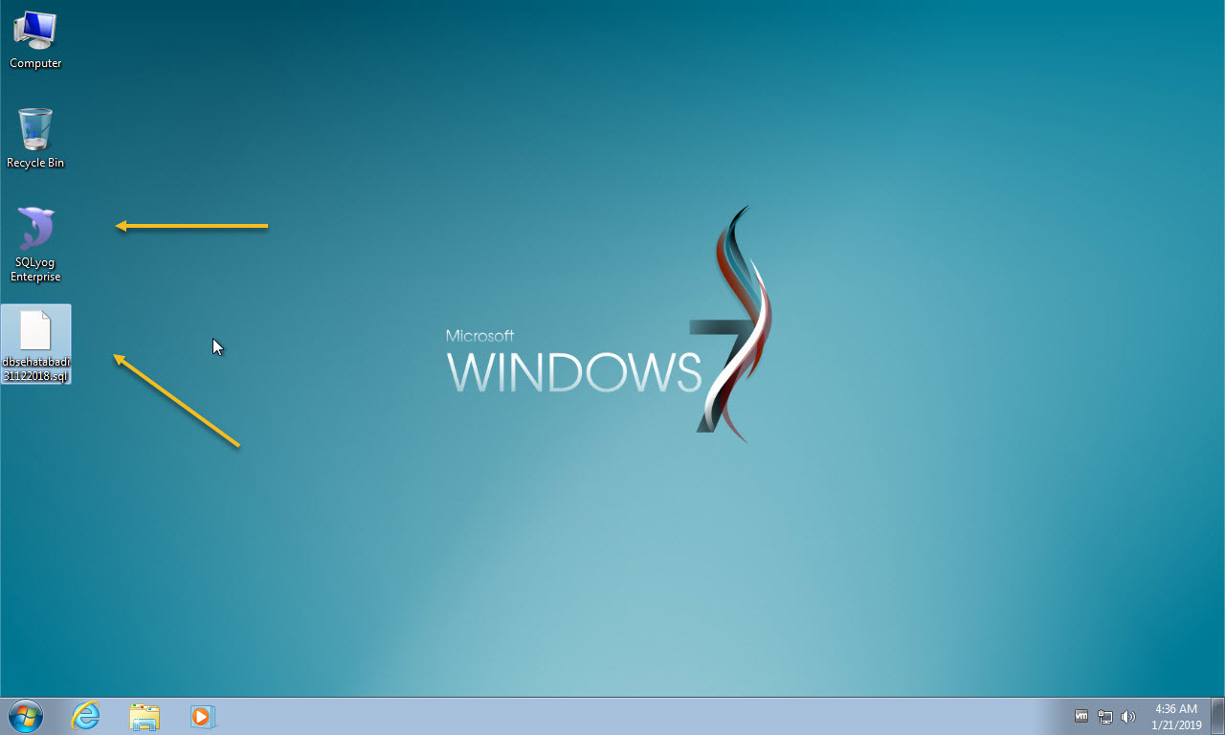Open the Windows Start menu

pos(26,716)
